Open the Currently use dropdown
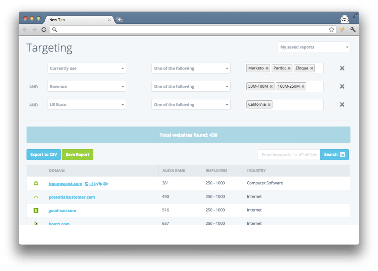The width and height of the screenshot is (378, 271). 87,68
